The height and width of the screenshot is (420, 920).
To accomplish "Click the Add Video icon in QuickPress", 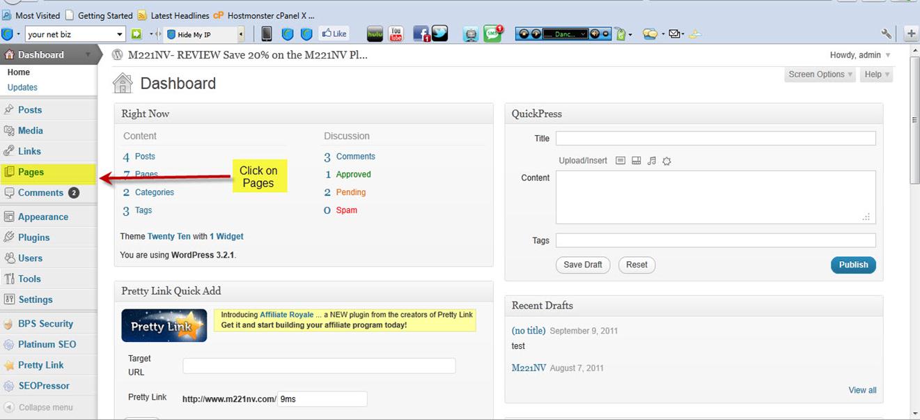I will (x=636, y=161).
